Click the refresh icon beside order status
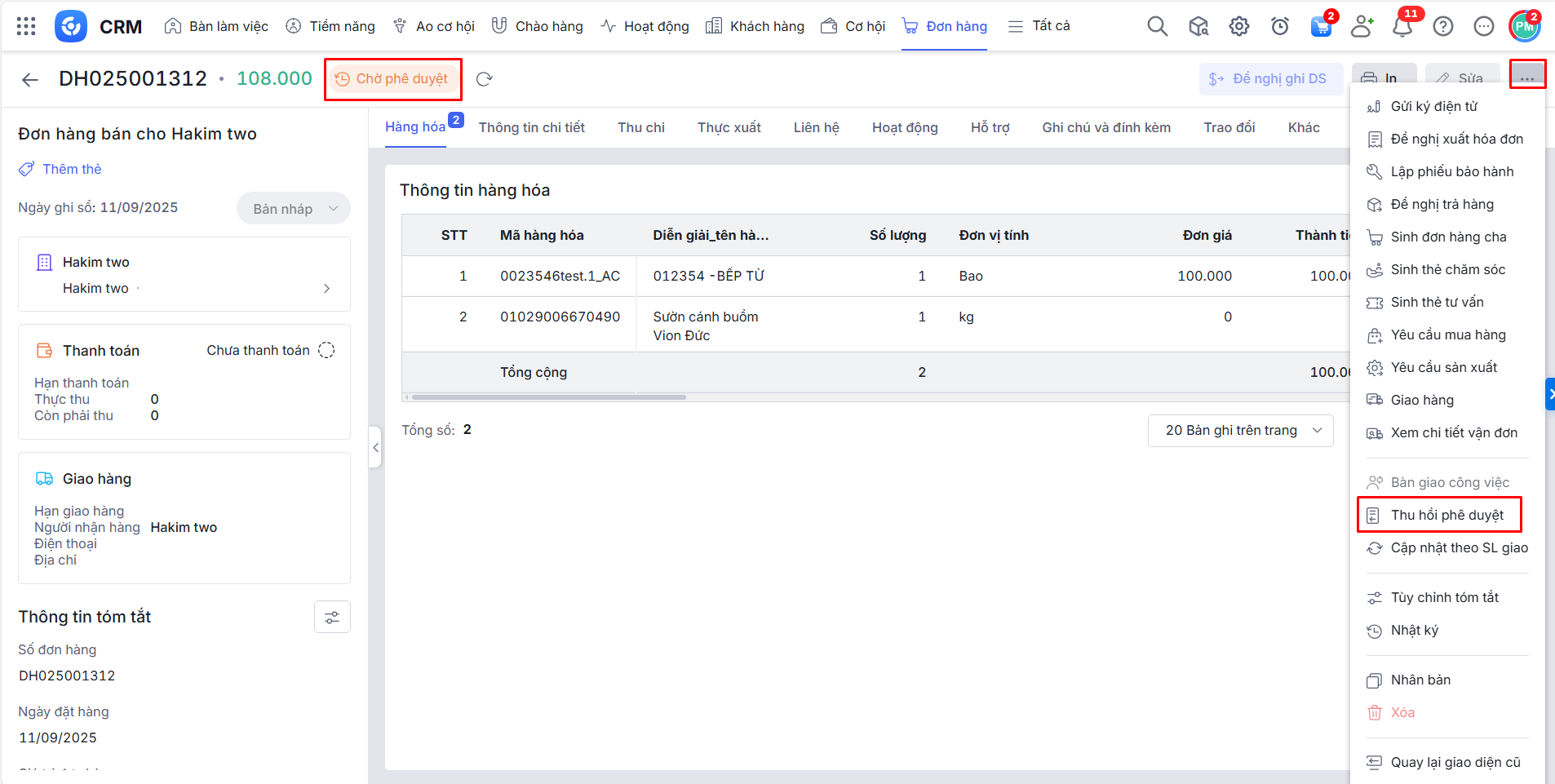The height and width of the screenshot is (784, 1555). [484, 79]
